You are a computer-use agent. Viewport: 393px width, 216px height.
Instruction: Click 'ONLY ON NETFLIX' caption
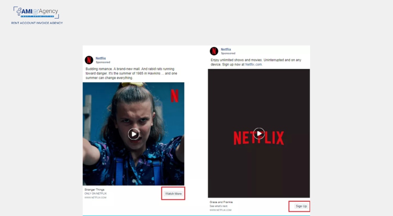click(95, 194)
